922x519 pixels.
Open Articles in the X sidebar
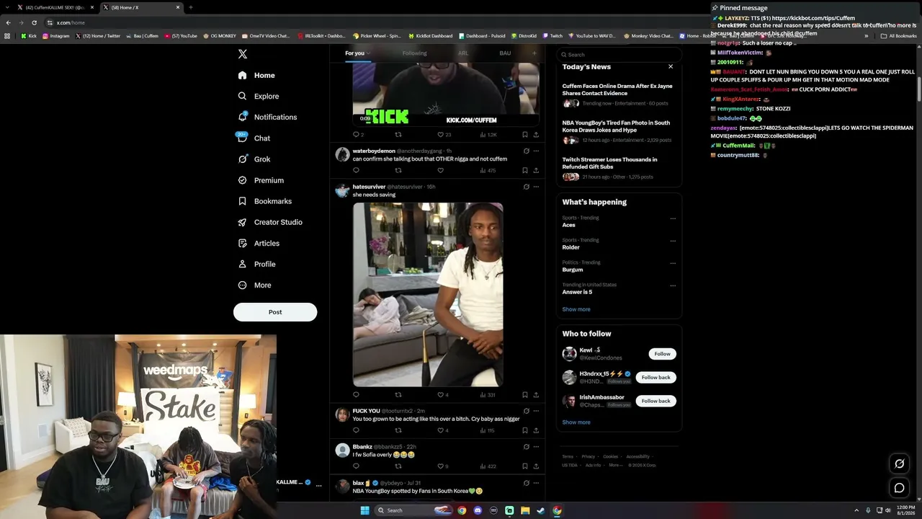(x=259, y=243)
